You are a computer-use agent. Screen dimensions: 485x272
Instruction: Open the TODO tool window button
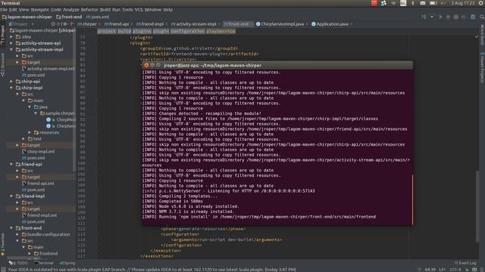18,263
